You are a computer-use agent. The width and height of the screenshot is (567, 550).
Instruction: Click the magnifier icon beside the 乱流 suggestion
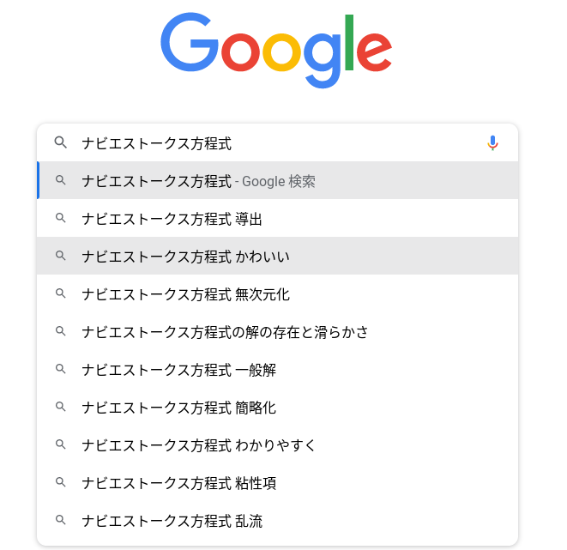click(60, 521)
